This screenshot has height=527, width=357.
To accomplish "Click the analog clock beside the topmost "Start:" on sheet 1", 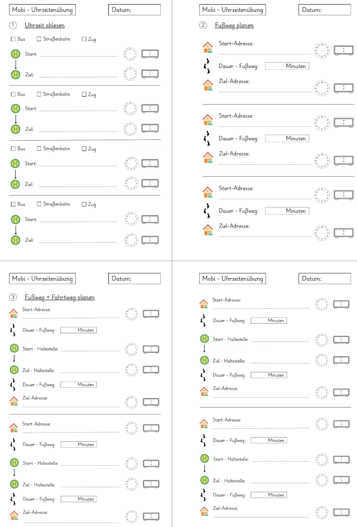I will point(130,54).
